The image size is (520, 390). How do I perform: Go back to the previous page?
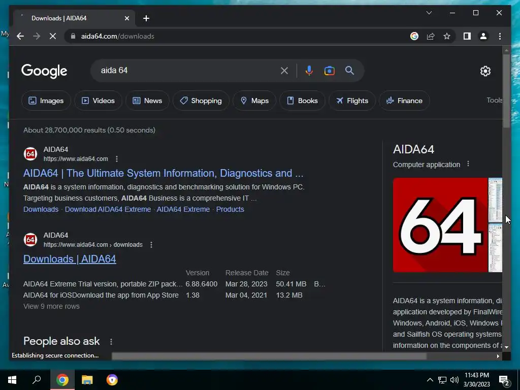point(20,36)
